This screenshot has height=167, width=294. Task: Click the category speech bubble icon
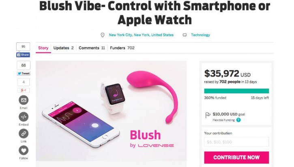(x=185, y=35)
